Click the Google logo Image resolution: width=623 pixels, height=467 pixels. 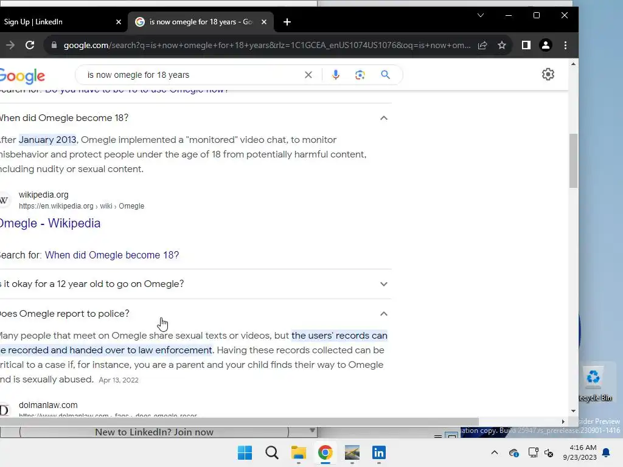tap(23, 76)
